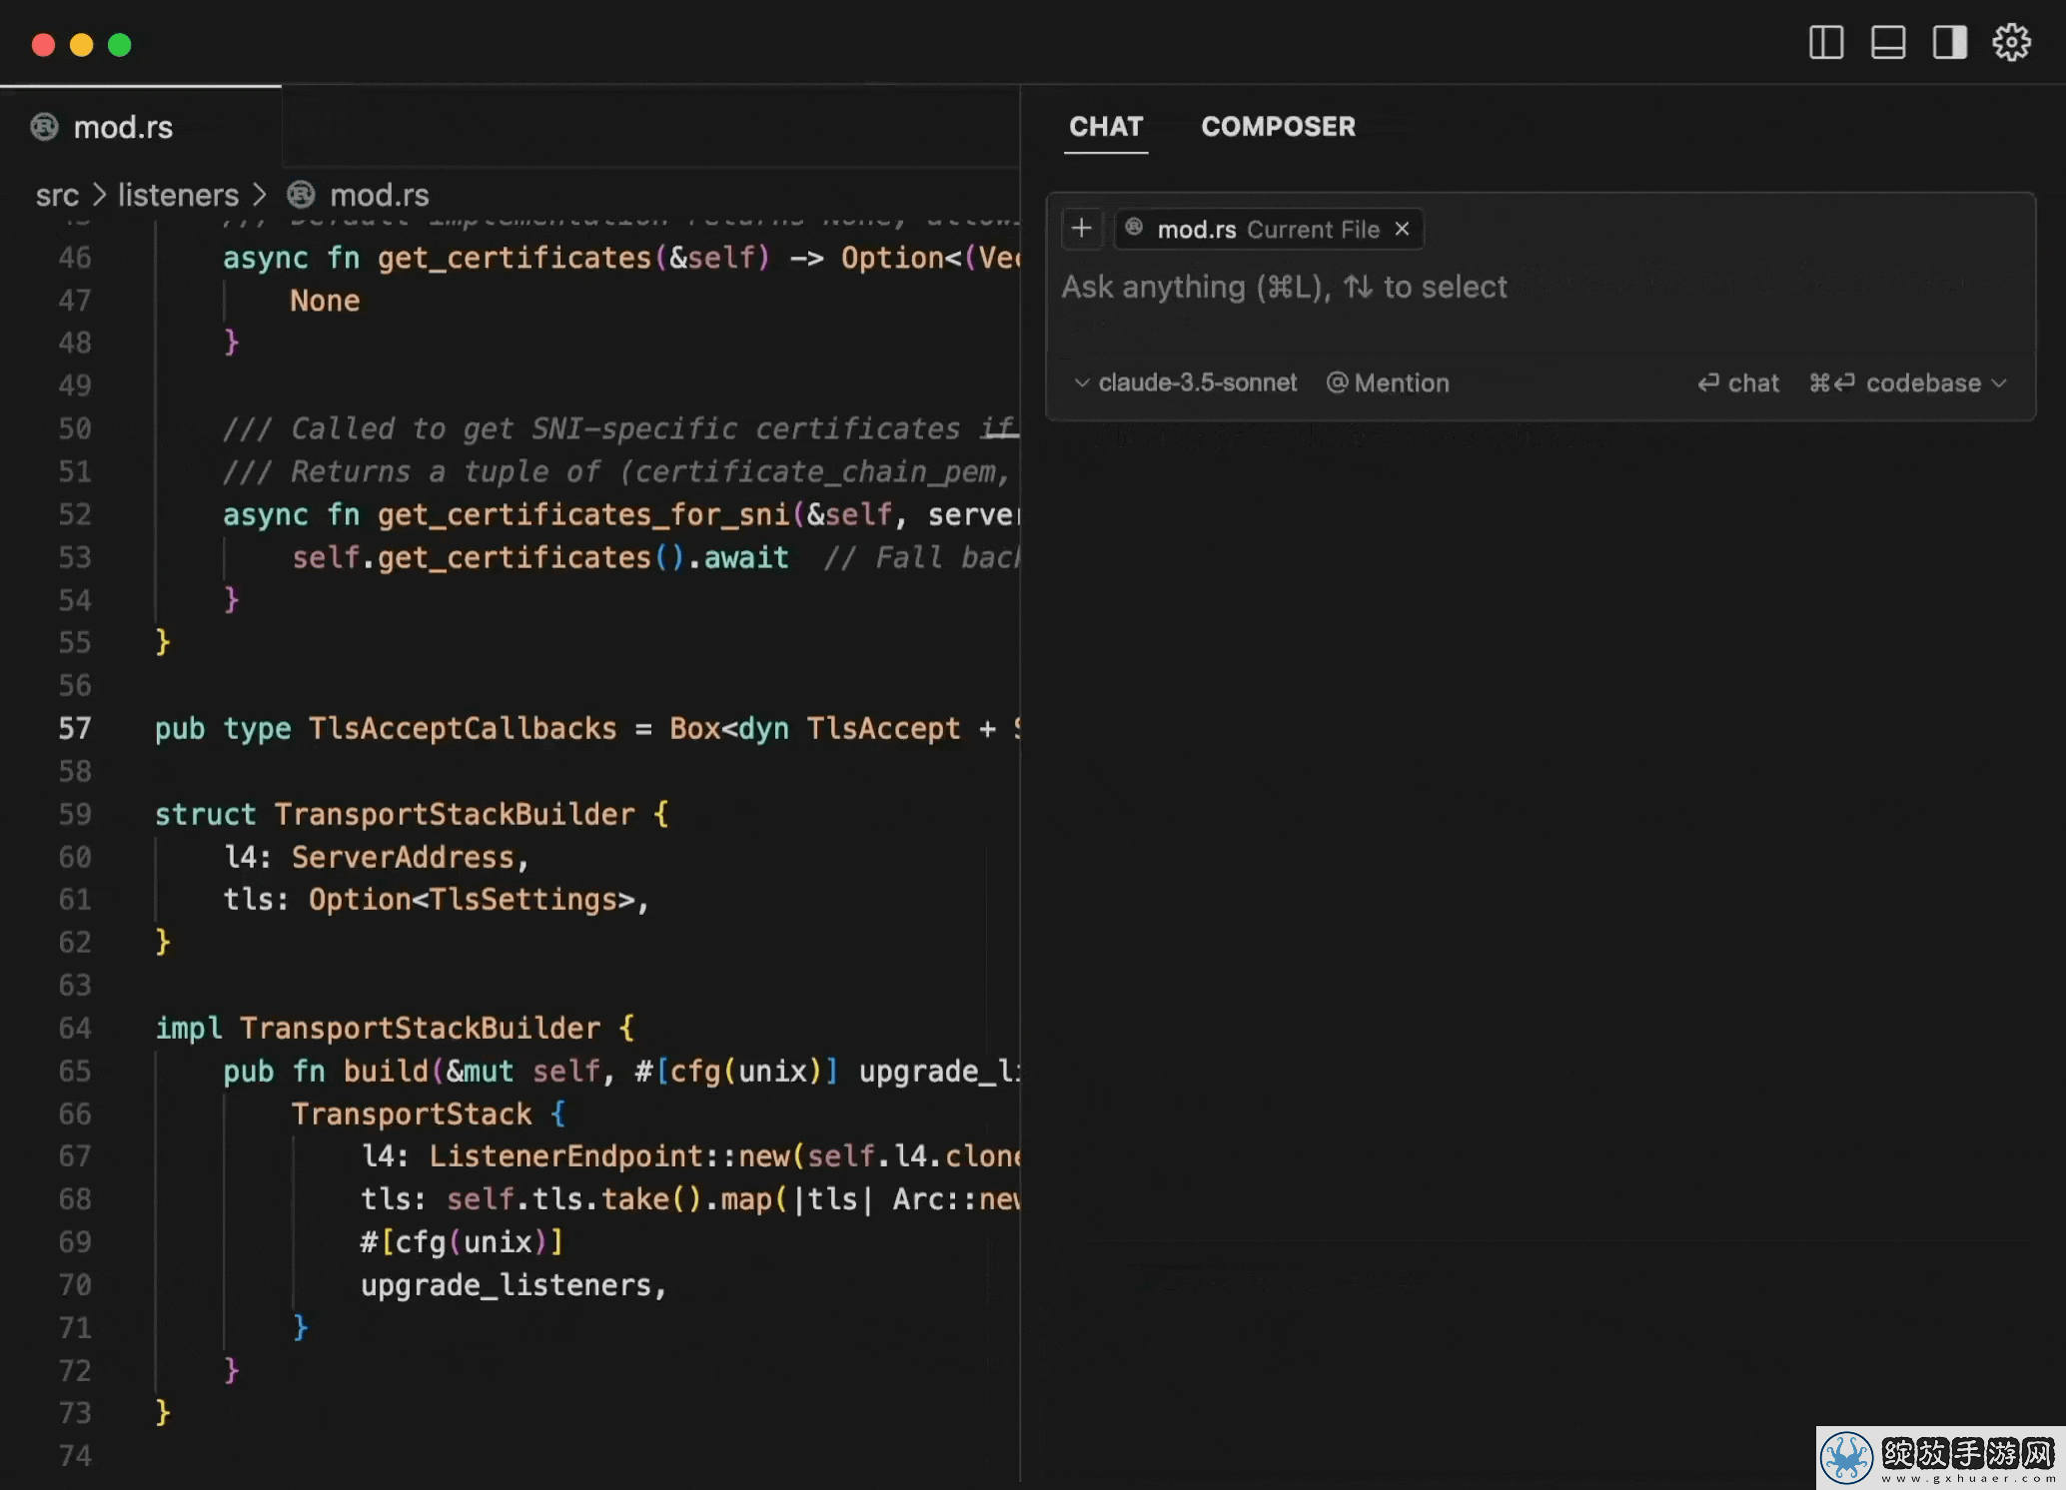
Task: Click Option<TlsSettings> on line 61
Action: 472,900
